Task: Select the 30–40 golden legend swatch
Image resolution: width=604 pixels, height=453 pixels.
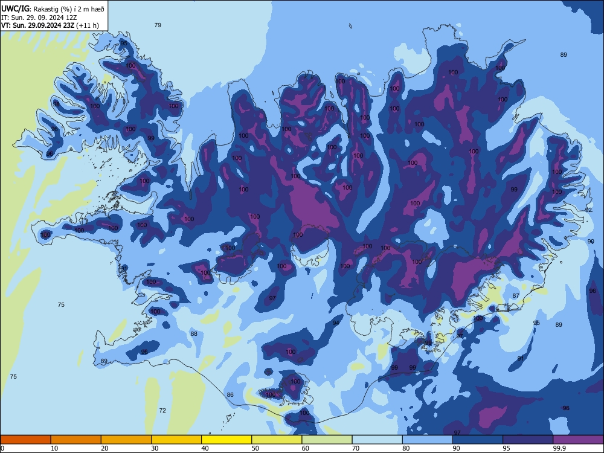Action: (176, 440)
